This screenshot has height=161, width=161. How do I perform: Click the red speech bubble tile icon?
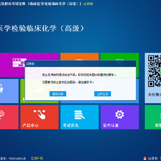point(2,114)
